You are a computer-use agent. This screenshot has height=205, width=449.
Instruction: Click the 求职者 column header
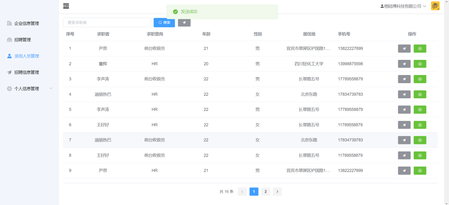point(103,34)
